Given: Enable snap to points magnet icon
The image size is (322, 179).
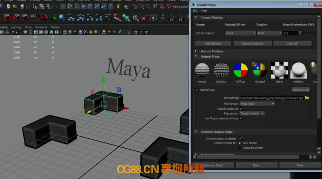Looking at the screenshot, I should click(x=148, y=7).
